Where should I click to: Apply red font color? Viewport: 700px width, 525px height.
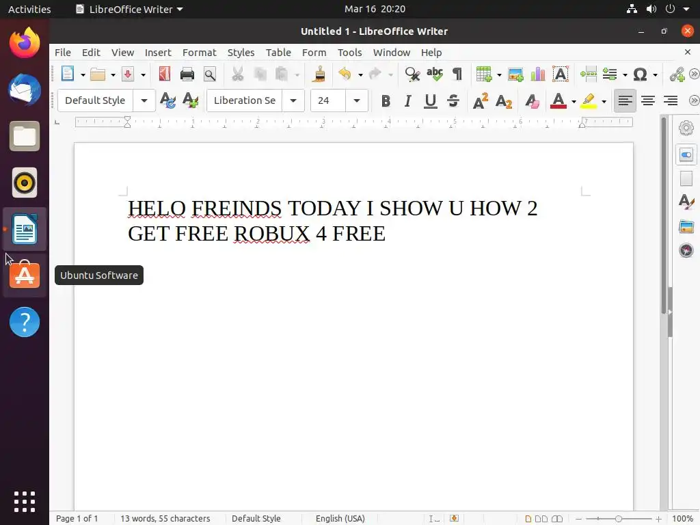click(x=558, y=101)
